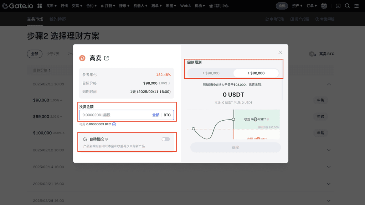Click 全部 to invest the full balance
Image resolution: width=365 pixels, height=205 pixels.
(x=156, y=115)
